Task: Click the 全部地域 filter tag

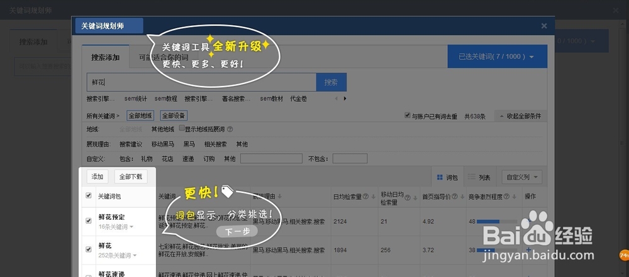Action: coord(140,116)
